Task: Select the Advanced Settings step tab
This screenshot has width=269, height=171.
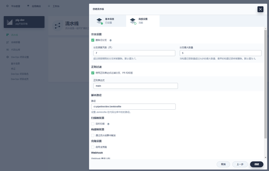Action: click(143, 21)
